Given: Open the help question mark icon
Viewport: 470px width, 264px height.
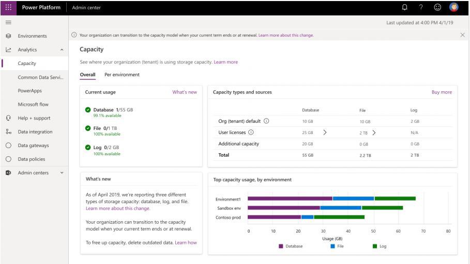Looking at the screenshot, I should [421, 7].
